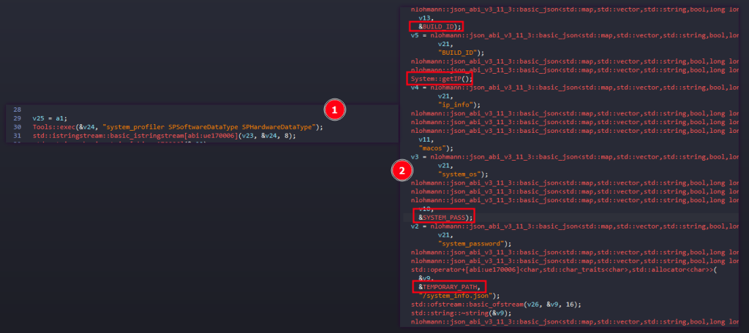Click line number 28 in the gutter
Viewport: 749px width, 333px height.
19,108
